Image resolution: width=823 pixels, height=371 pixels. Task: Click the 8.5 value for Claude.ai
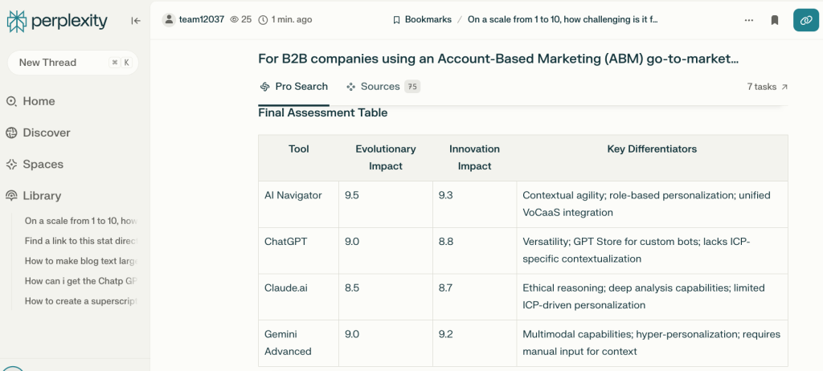click(x=352, y=287)
